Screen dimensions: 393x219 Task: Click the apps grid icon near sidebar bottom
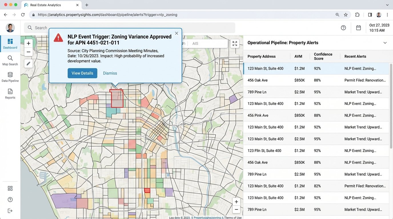(10, 188)
